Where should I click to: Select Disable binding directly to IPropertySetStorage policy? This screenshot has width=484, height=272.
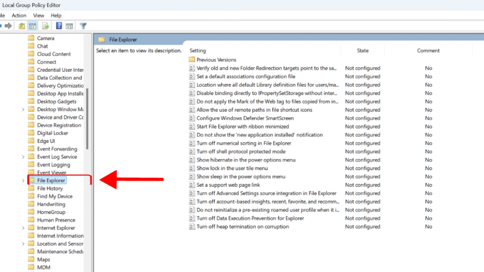267,93
